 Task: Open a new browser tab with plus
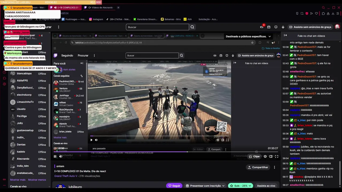[x=118, y=7]
